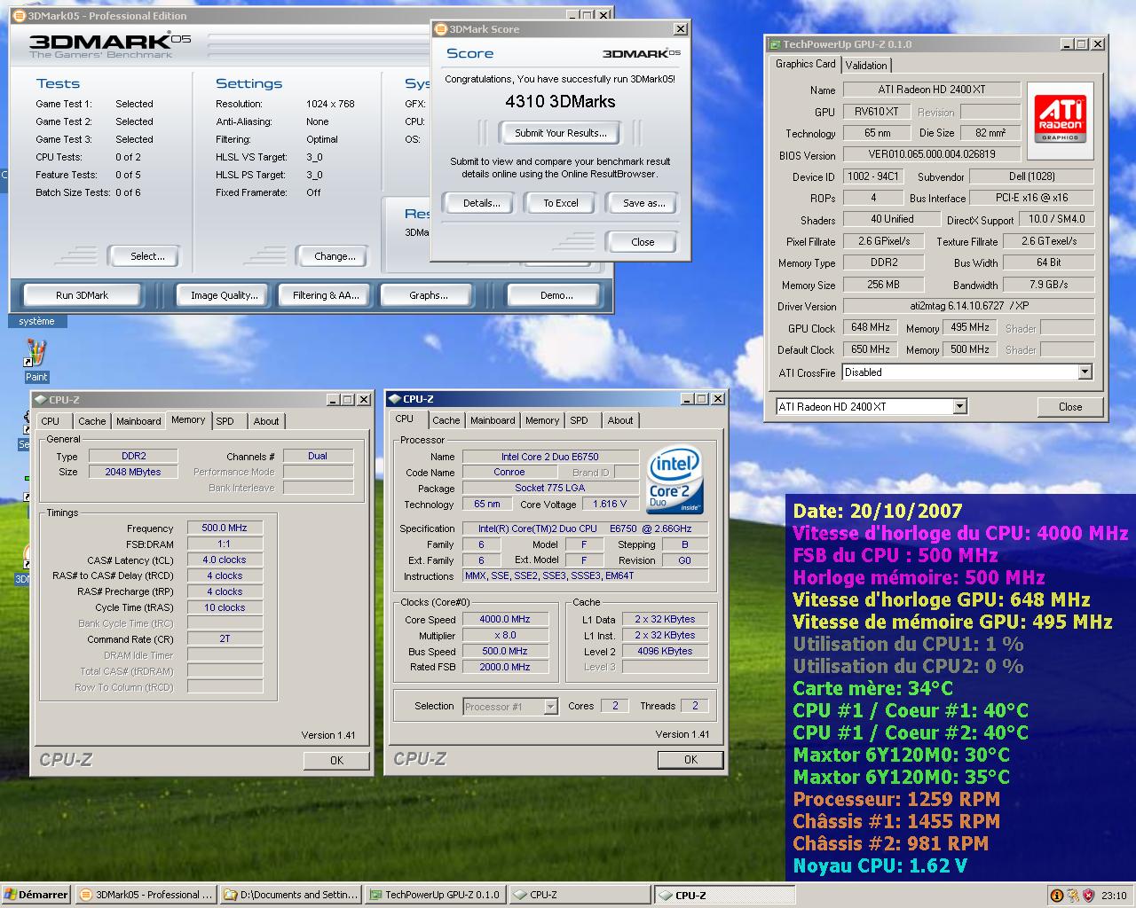Click Change settings button
Viewport: 1136px width, 908px height.
point(335,256)
